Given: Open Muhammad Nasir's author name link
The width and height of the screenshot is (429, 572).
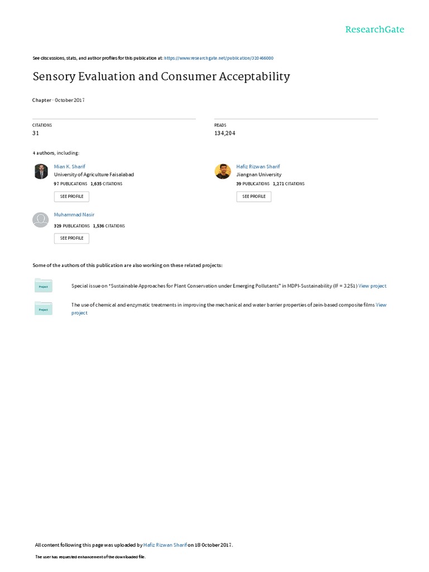Looking at the screenshot, I should tap(74, 214).
